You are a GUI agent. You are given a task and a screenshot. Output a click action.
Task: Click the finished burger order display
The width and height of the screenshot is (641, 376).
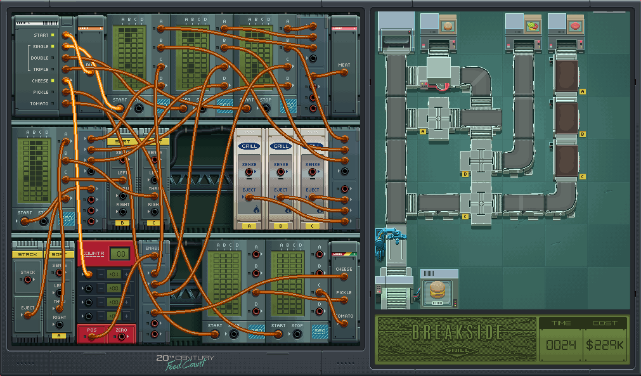[437, 290]
